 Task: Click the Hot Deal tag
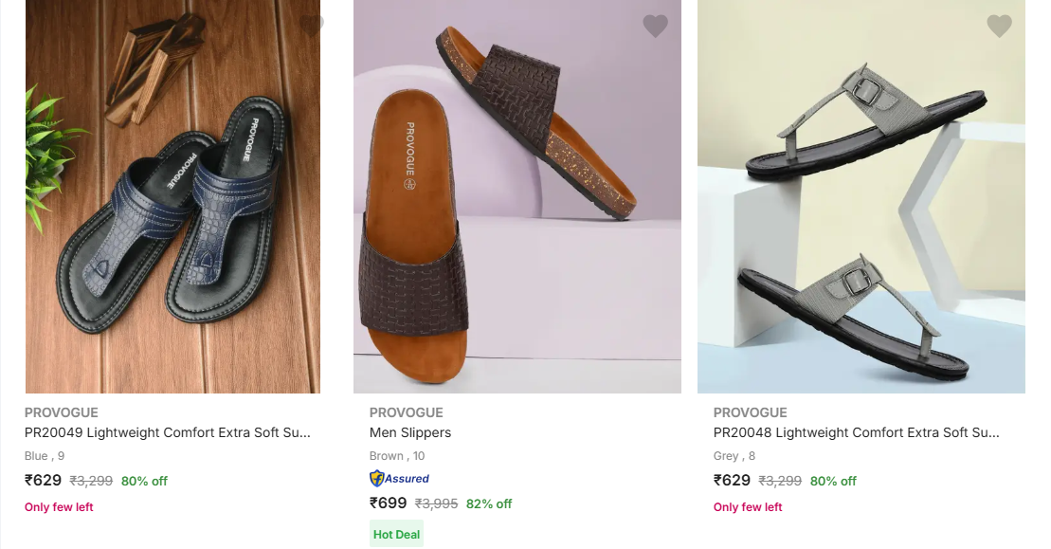[x=396, y=535]
